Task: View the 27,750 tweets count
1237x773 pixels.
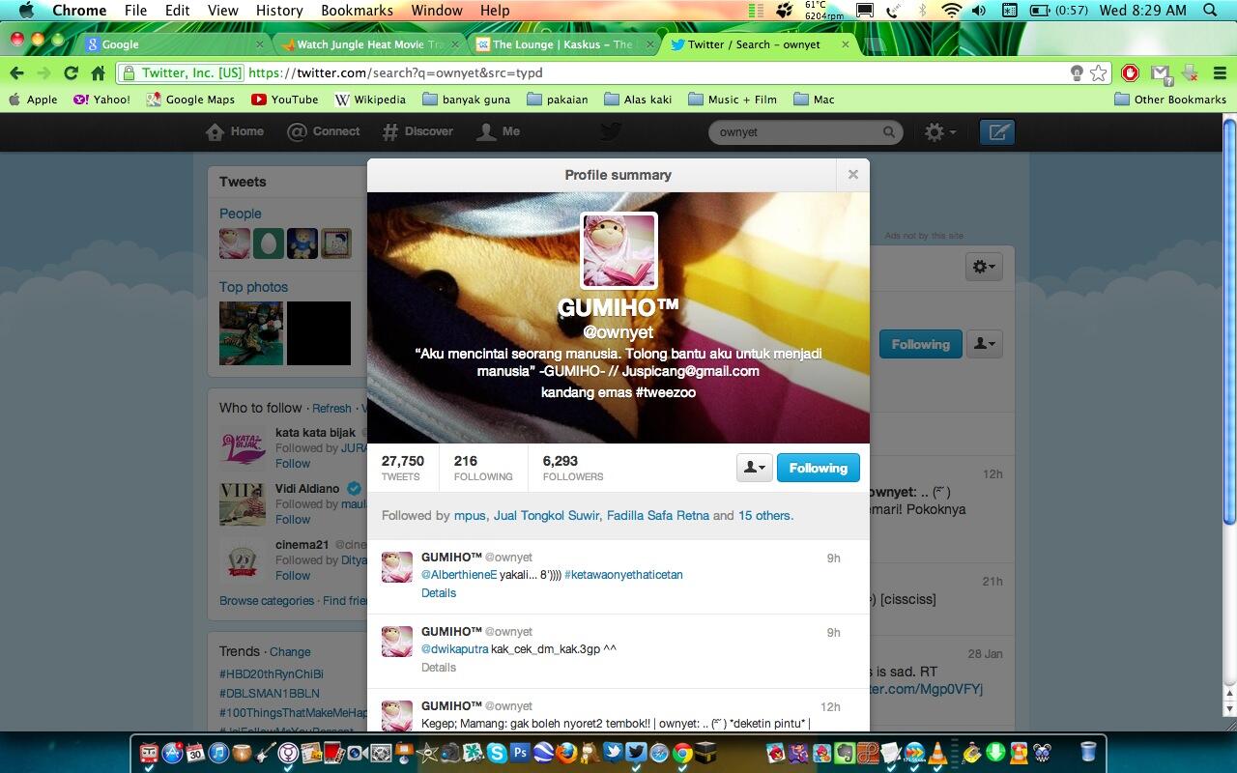Action: pos(402,468)
